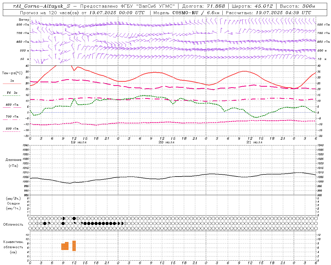The width and height of the screenshot is (331, 265).
Task: Click the Тем-ра(°C) panel label
Action: [12, 73]
